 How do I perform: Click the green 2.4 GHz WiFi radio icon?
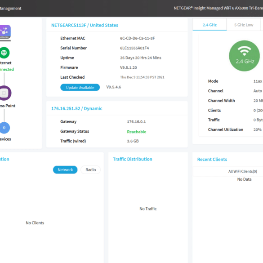[x=245, y=56]
